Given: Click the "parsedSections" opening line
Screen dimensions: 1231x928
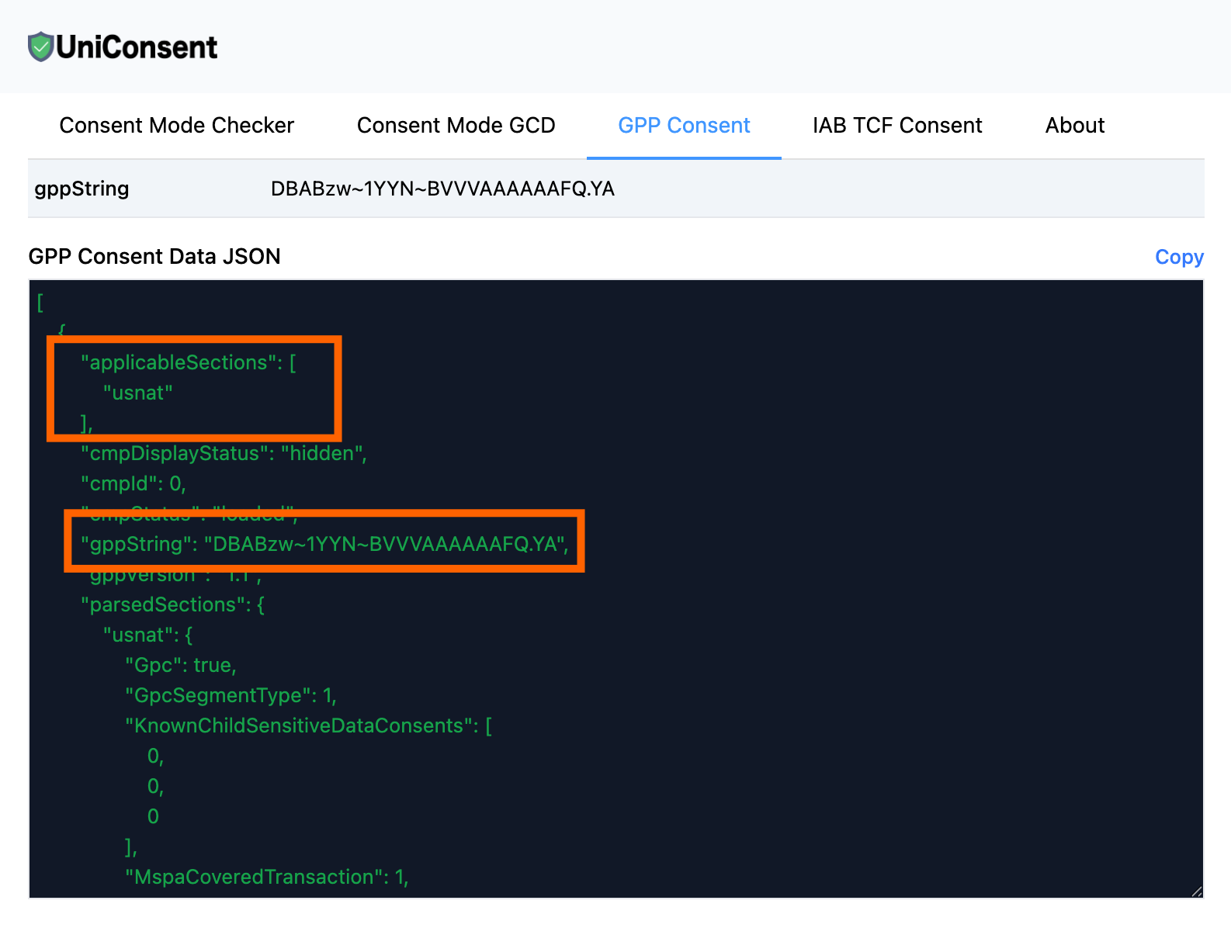Looking at the screenshot, I should tap(172, 604).
